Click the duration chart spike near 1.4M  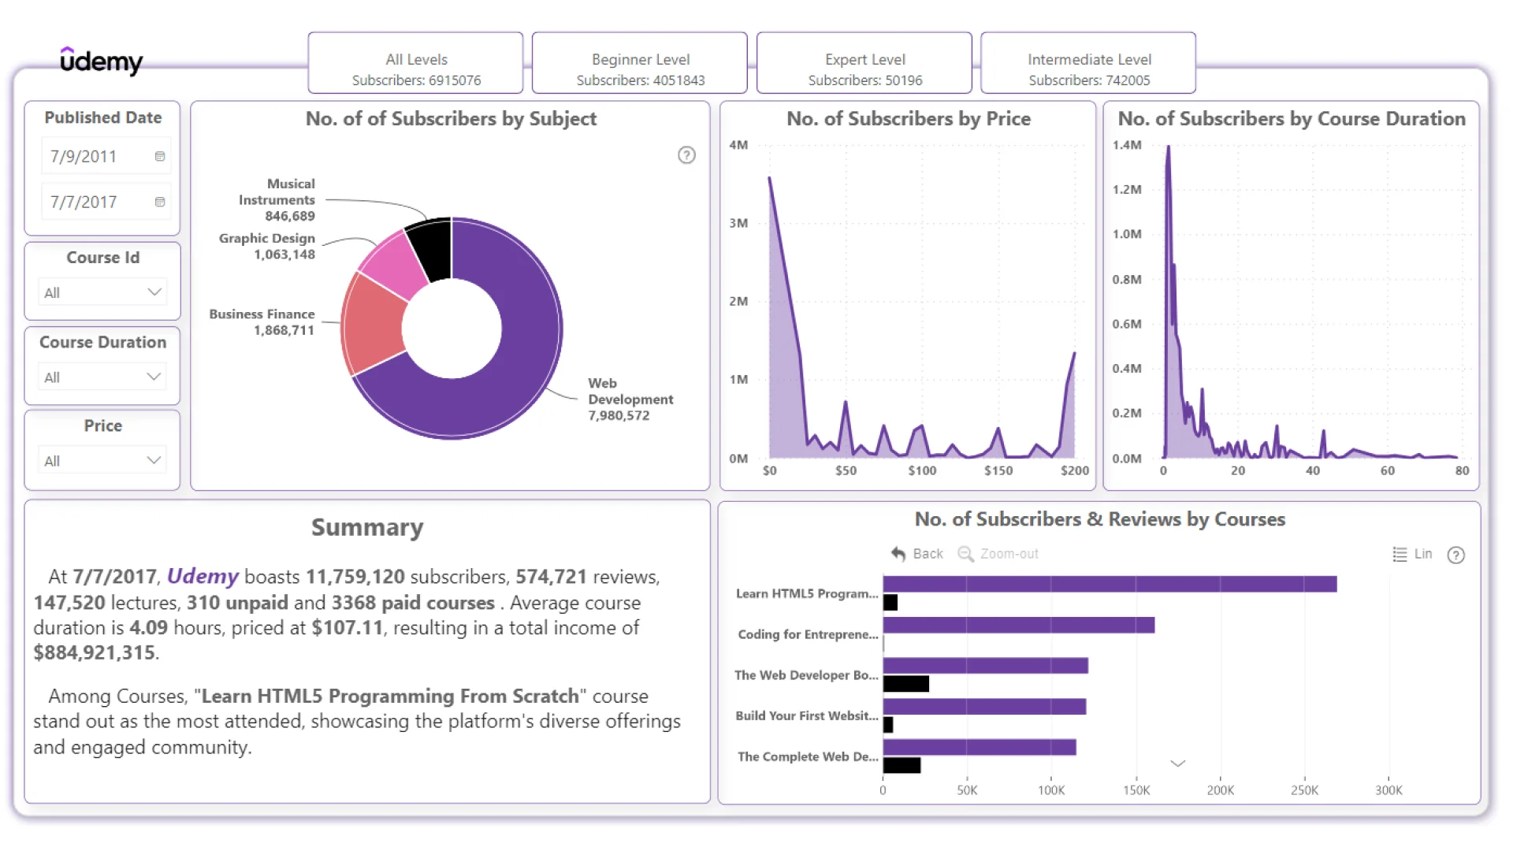coord(1168,148)
